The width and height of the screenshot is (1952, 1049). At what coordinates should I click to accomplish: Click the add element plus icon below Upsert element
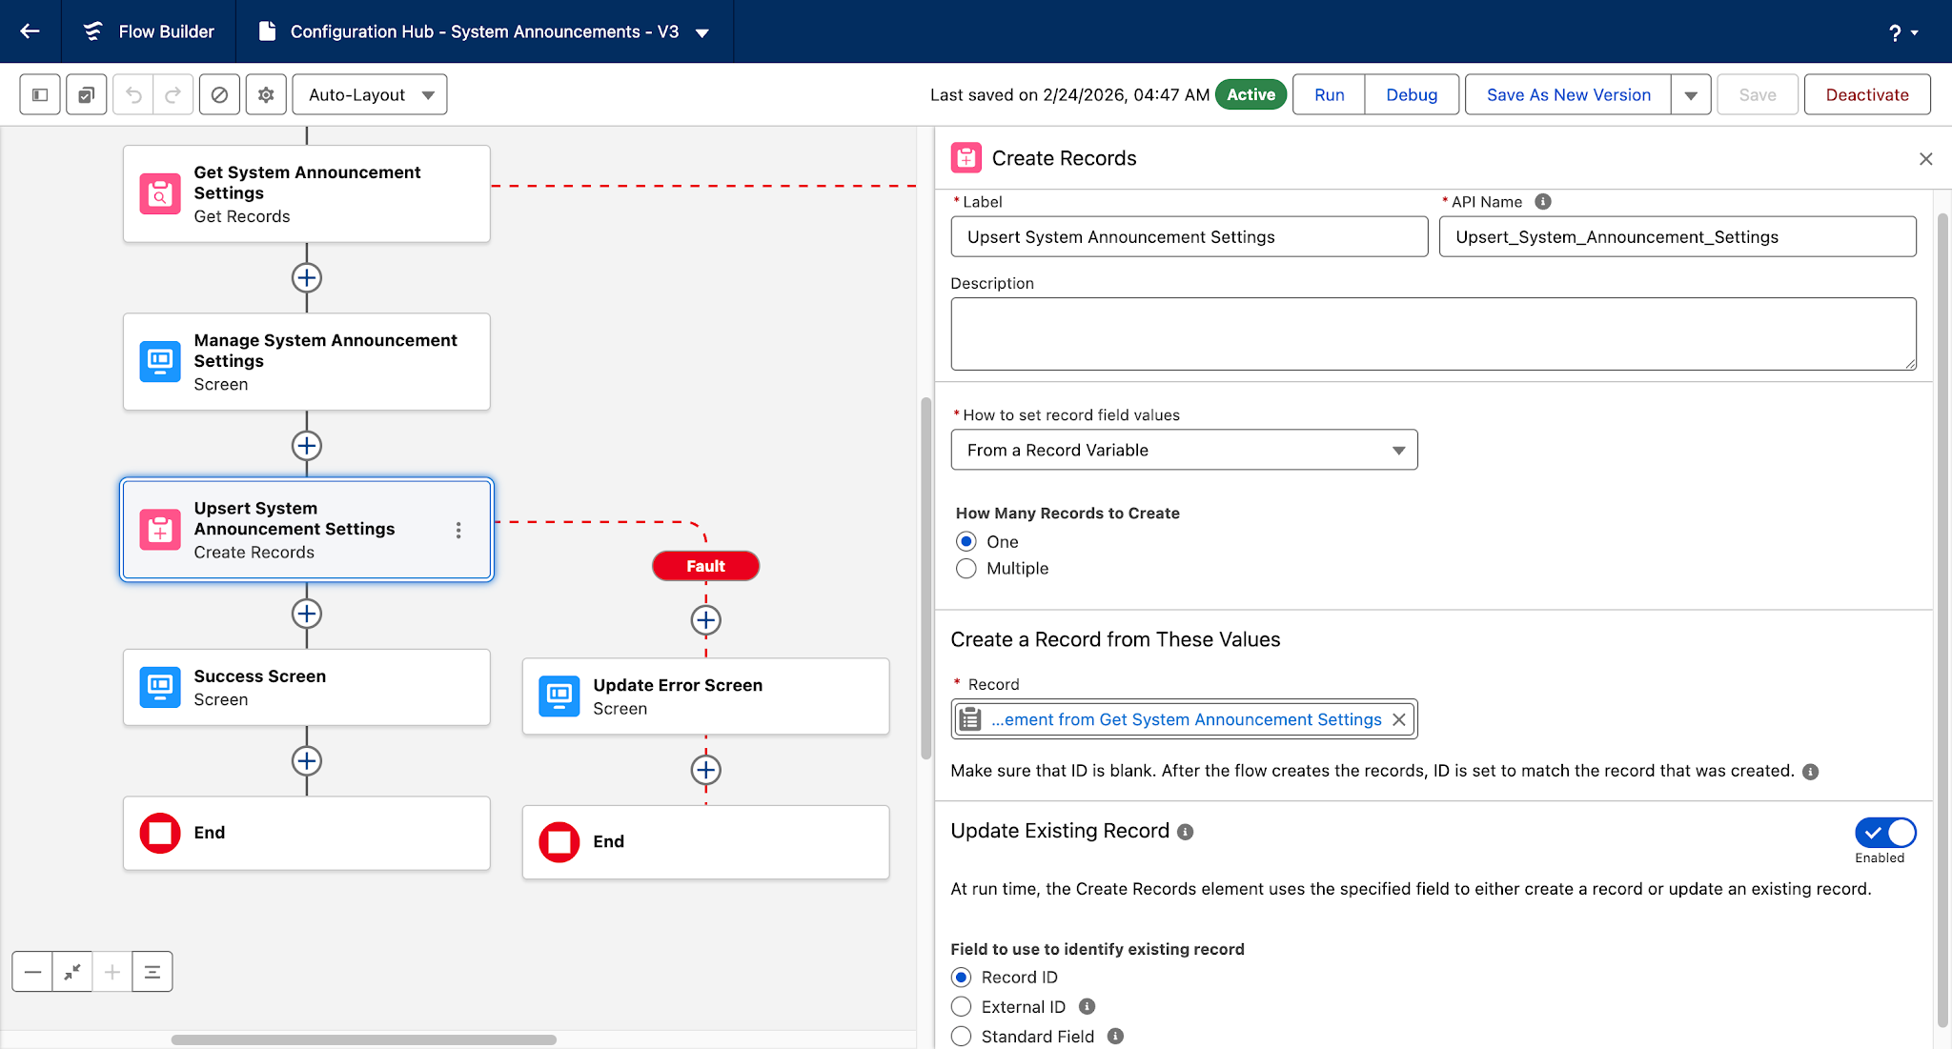(x=306, y=615)
